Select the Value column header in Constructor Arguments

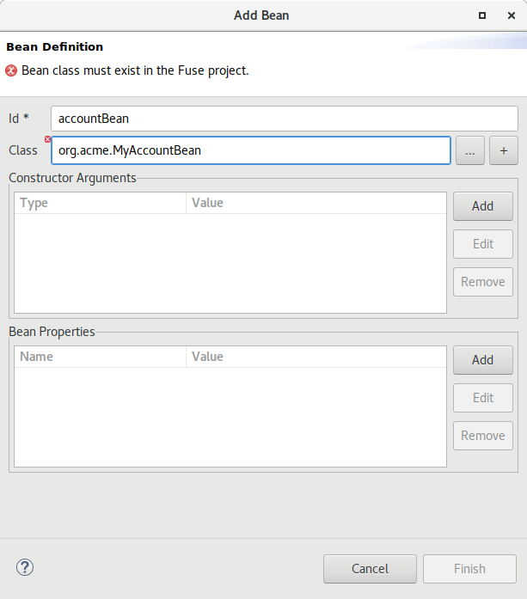tap(316, 203)
